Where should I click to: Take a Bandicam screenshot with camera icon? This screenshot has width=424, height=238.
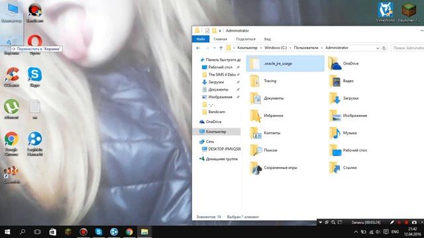coord(414,222)
